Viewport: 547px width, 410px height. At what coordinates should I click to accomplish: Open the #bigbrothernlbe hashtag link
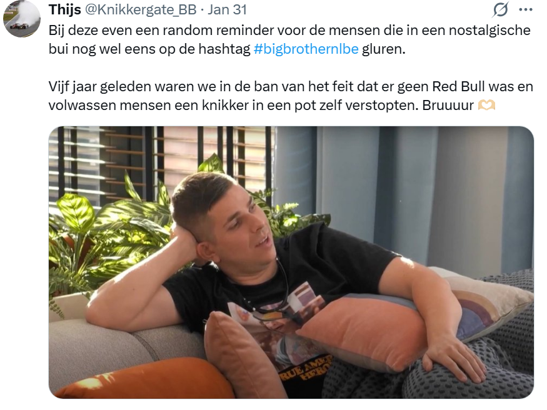point(306,49)
